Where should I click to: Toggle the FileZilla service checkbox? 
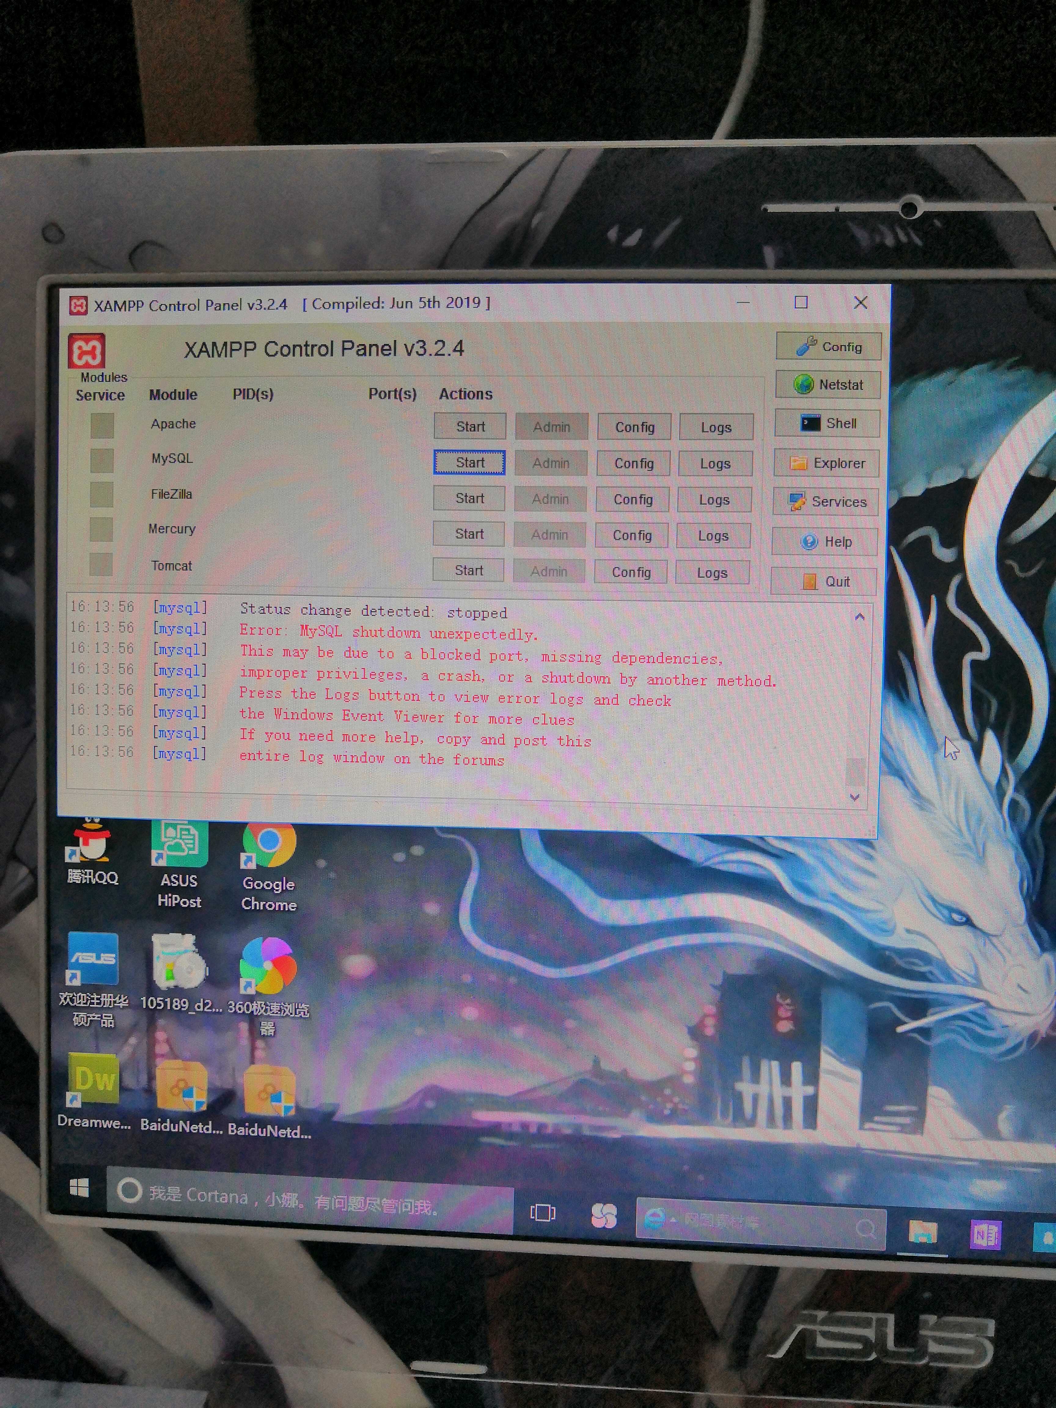(x=102, y=495)
